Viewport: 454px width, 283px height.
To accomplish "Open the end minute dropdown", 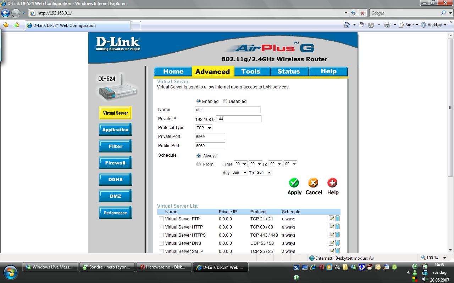I will (x=290, y=164).
